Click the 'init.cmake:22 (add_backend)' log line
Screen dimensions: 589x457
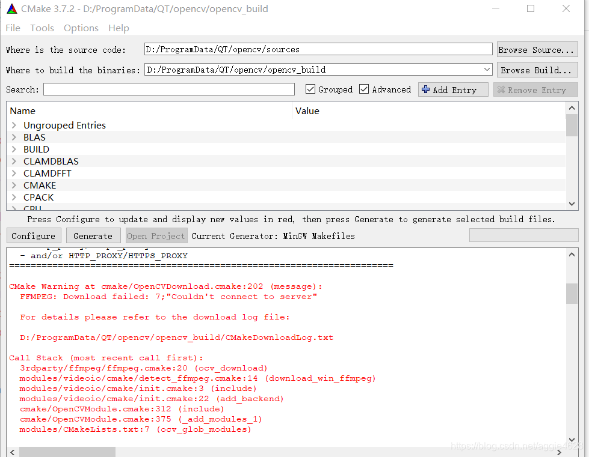coord(152,399)
